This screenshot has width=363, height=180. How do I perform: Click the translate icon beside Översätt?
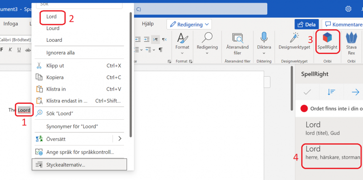pyautogui.click(x=39, y=139)
